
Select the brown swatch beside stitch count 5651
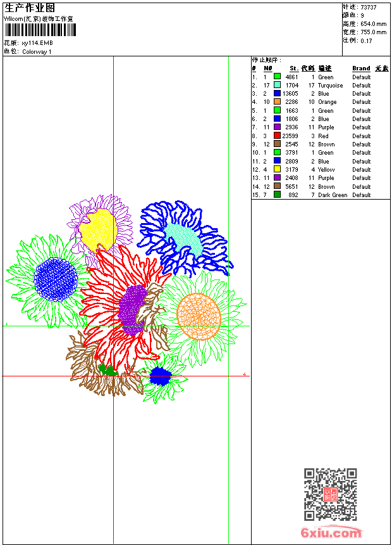coord(277,186)
